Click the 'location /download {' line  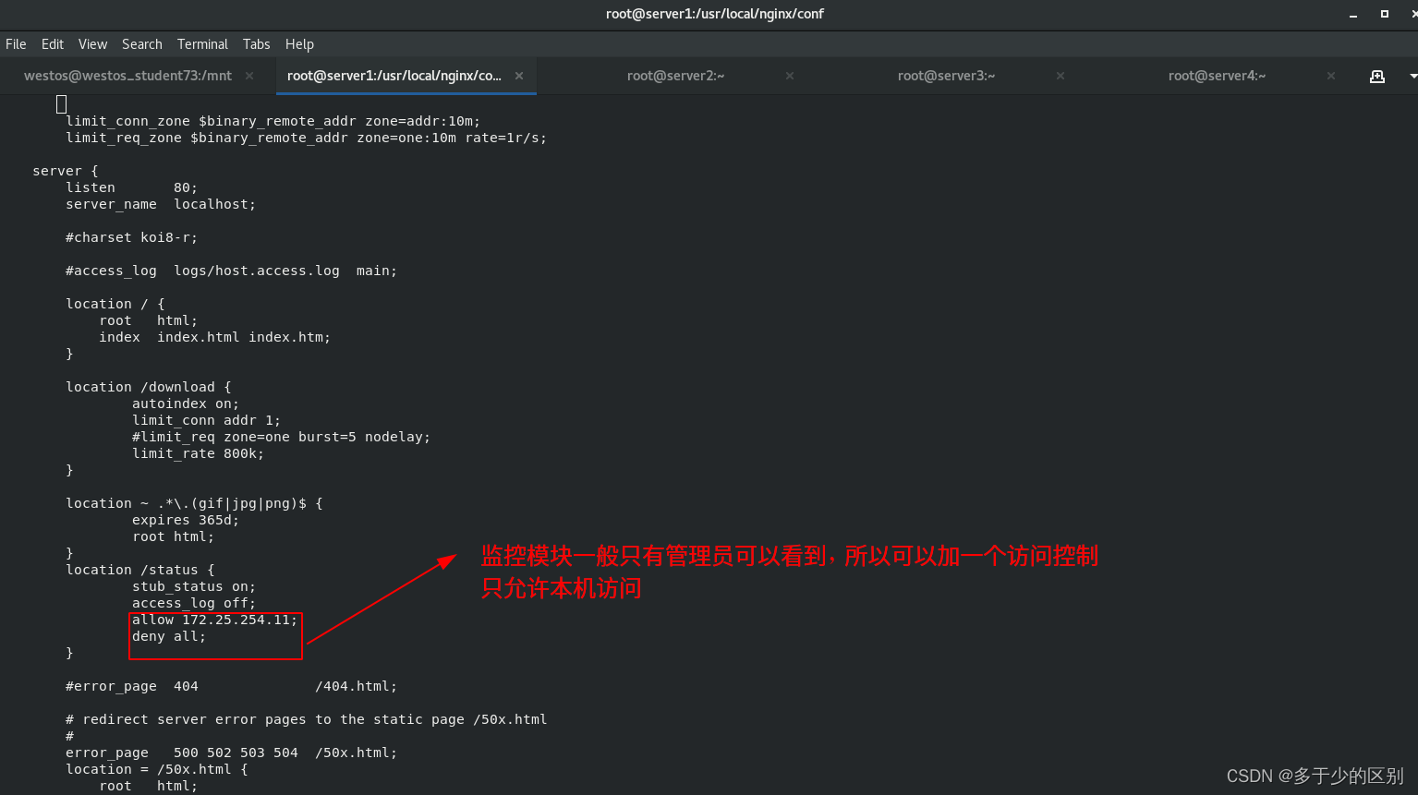pyautogui.click(x=149, y=387)
